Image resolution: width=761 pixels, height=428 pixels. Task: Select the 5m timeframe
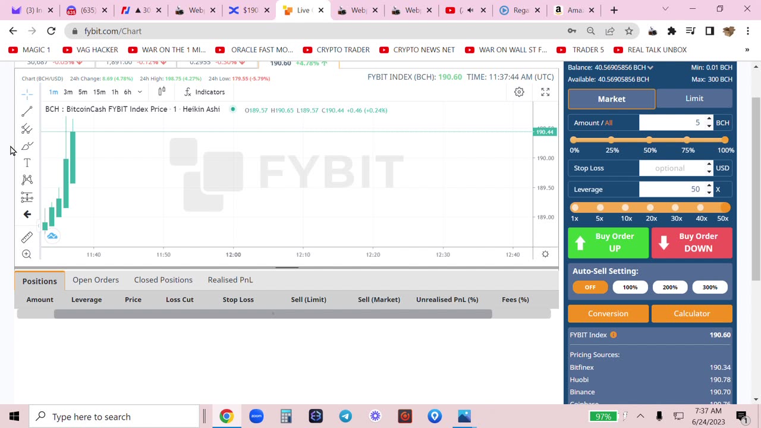pyautogui.click(x=83, y=92)
